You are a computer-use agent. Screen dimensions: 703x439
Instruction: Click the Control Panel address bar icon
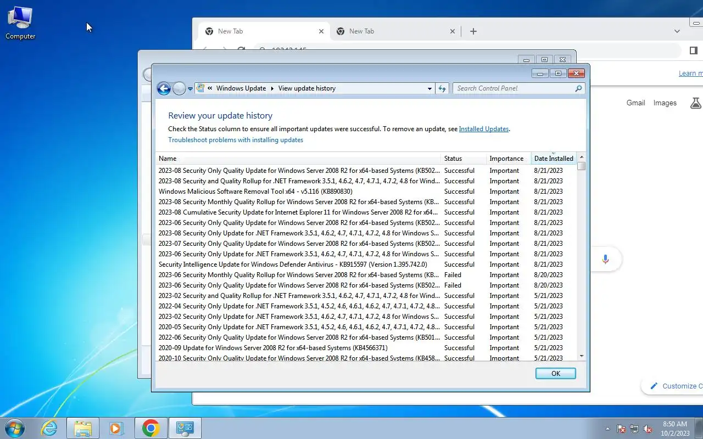200,88
